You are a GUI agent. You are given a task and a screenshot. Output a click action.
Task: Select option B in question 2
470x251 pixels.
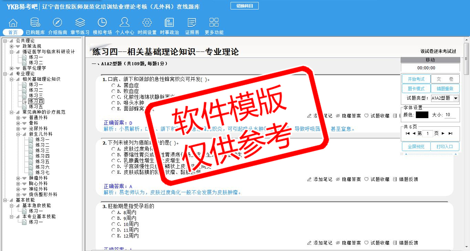(x=113, y=155)
